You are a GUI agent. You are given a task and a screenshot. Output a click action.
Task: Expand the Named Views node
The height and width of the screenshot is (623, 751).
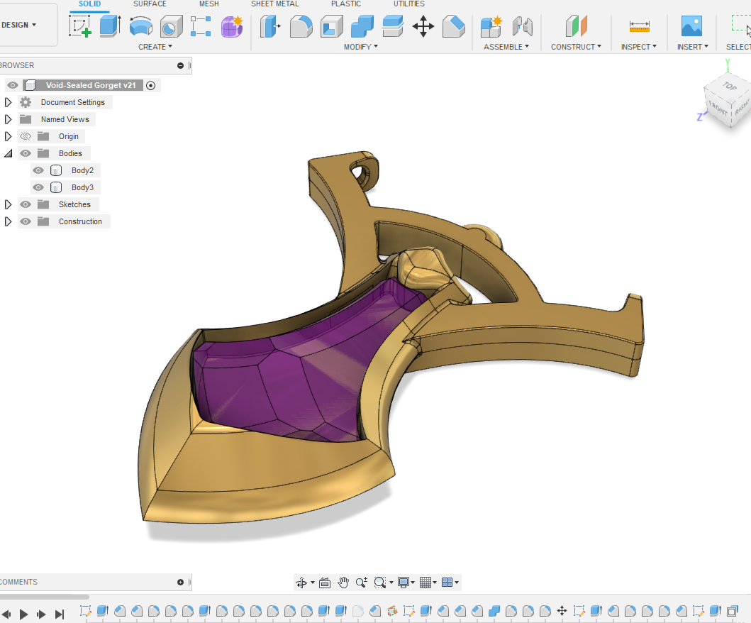point(8,119)
